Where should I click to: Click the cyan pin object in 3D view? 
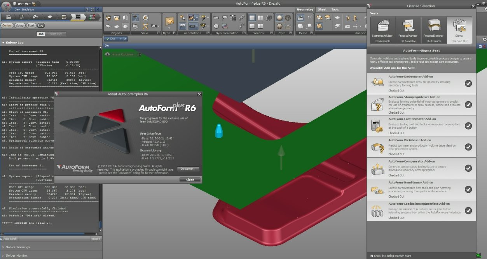pos(219,131)
